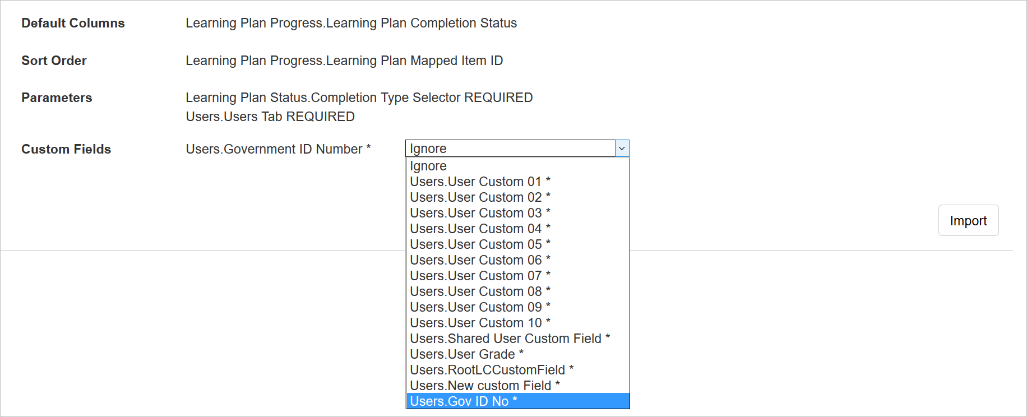This screenshot has height=417, width=1027.
Task: Choose Users.User Custom 07 option
Action: click(480, 276)
